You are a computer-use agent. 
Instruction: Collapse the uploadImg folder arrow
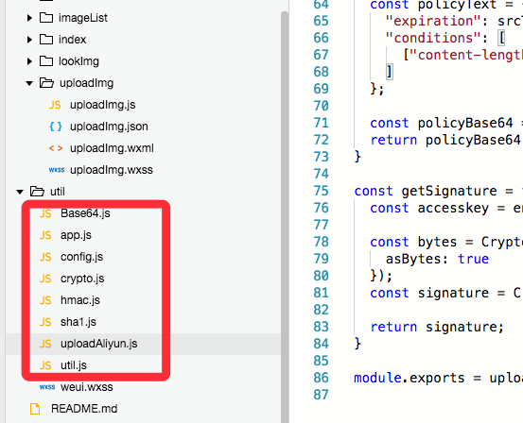(29, 83)
